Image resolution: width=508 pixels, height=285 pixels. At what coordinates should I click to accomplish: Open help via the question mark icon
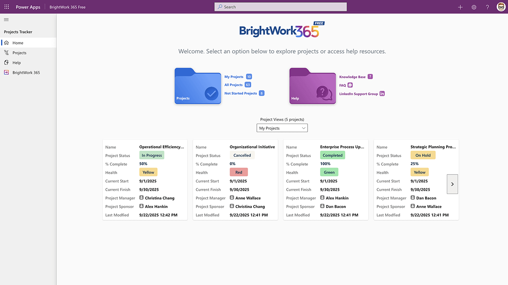(487, 7)
